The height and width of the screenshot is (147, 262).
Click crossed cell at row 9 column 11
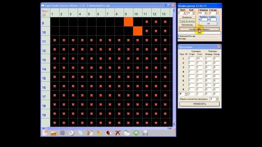click(147, 22)
